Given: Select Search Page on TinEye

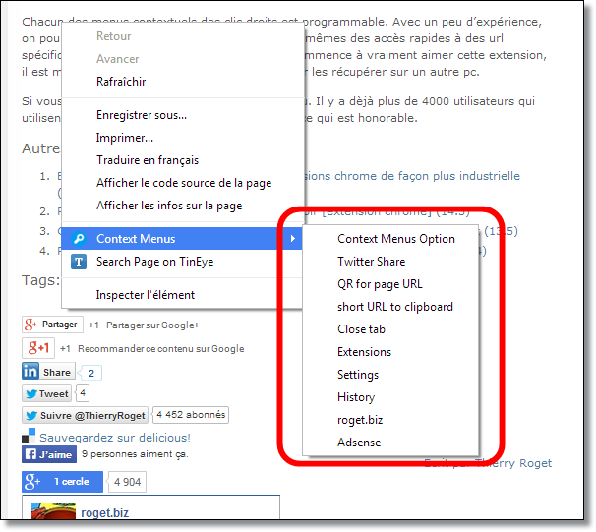Looking at the screenshot, I should click(182, 262).
